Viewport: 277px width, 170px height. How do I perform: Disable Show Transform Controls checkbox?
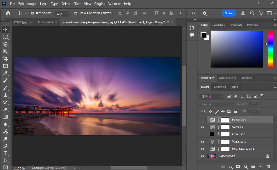(x=76, y=13)
